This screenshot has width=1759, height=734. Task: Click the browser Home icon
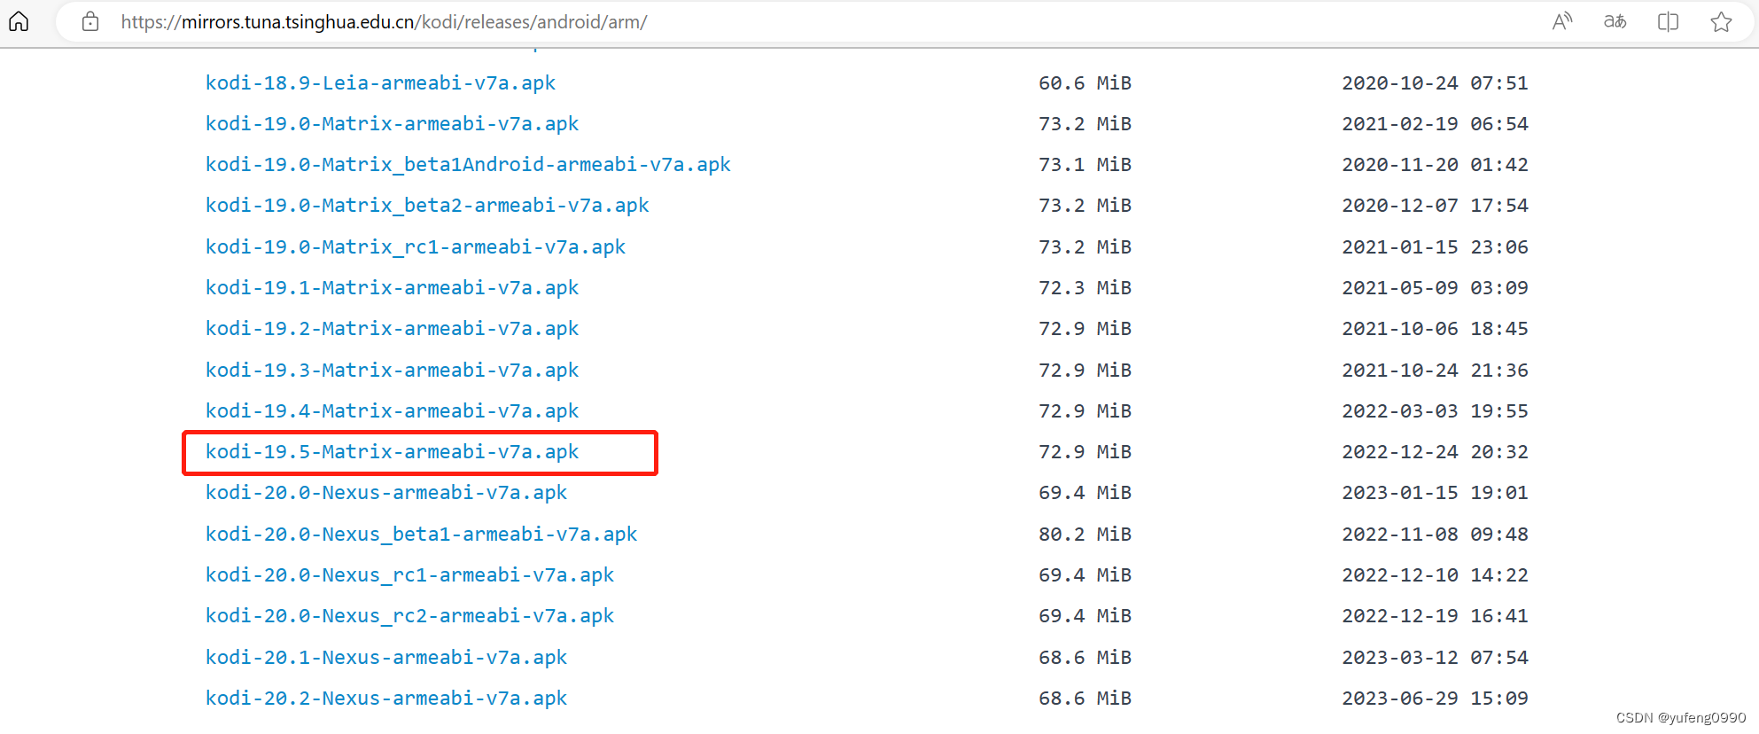point(19,21)
